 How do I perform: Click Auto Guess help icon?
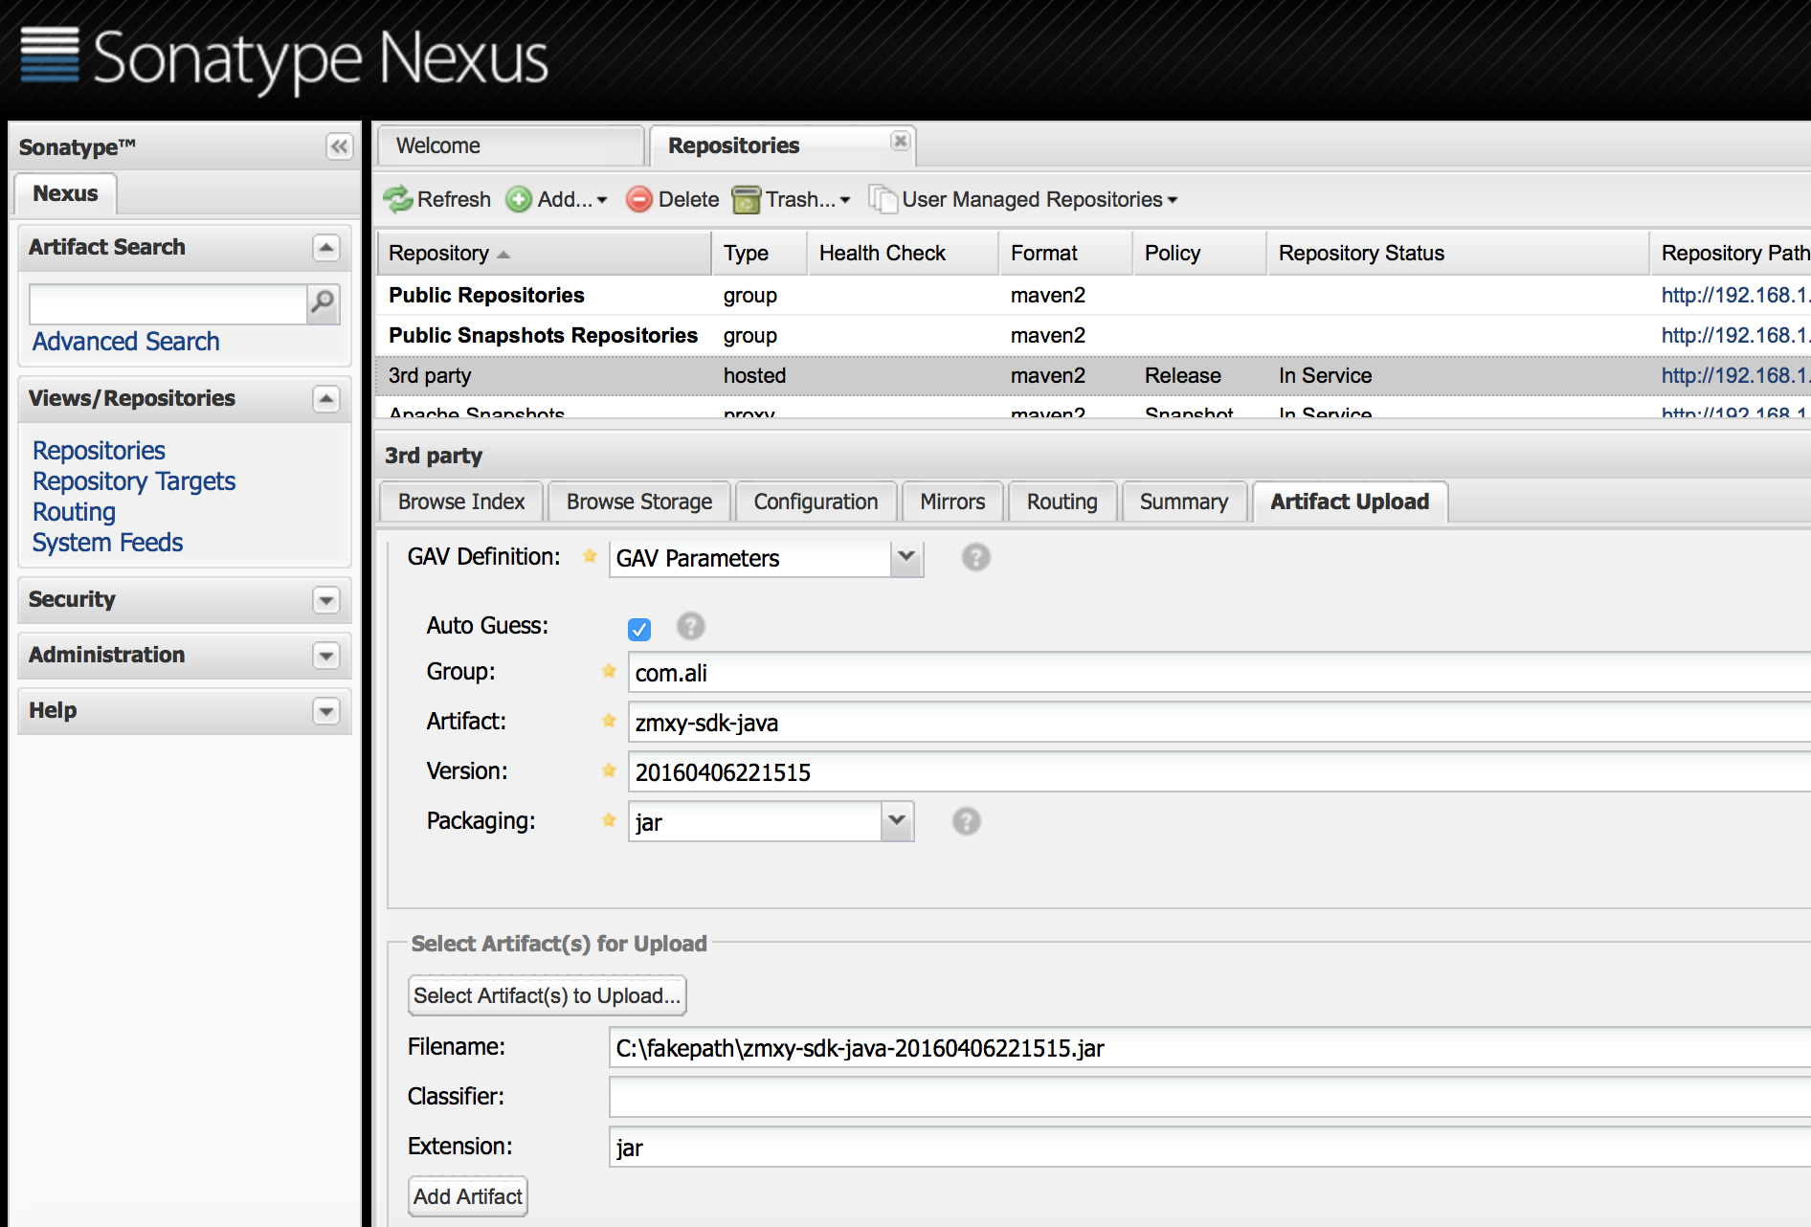(x=690, y=626)
